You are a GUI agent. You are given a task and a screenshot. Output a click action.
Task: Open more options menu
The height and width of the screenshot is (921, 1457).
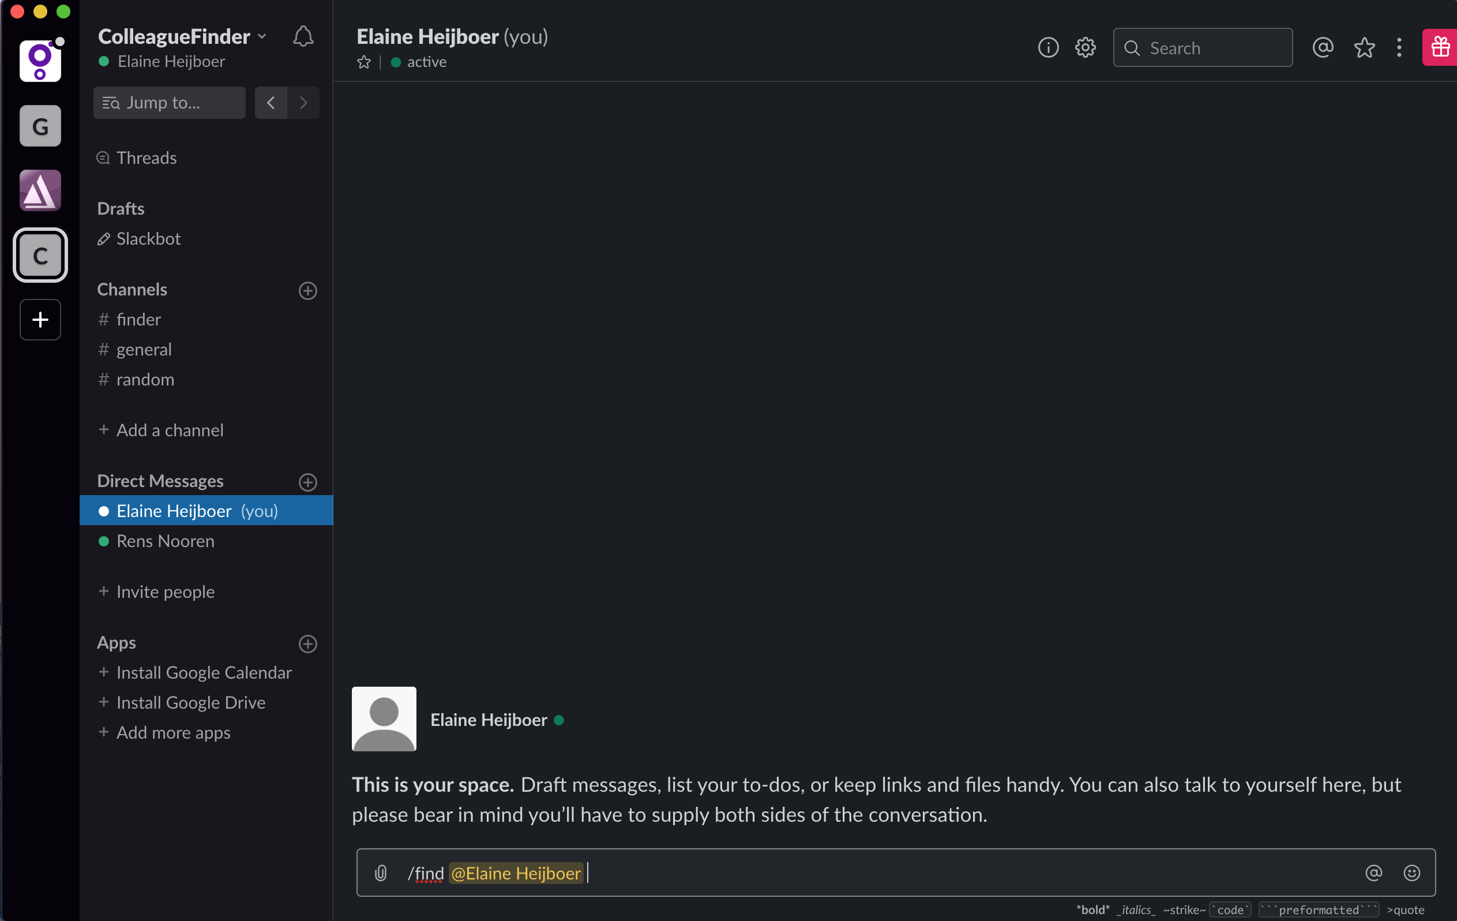click(1399, 47)
